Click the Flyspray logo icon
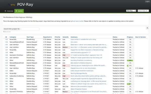Viewport: 151px width, 94px height. point(12,5)
